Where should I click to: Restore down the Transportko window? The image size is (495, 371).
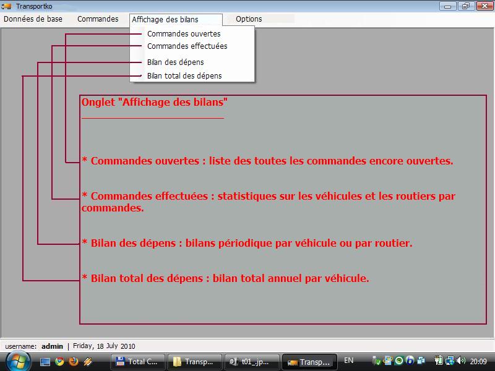coord(466,6)
